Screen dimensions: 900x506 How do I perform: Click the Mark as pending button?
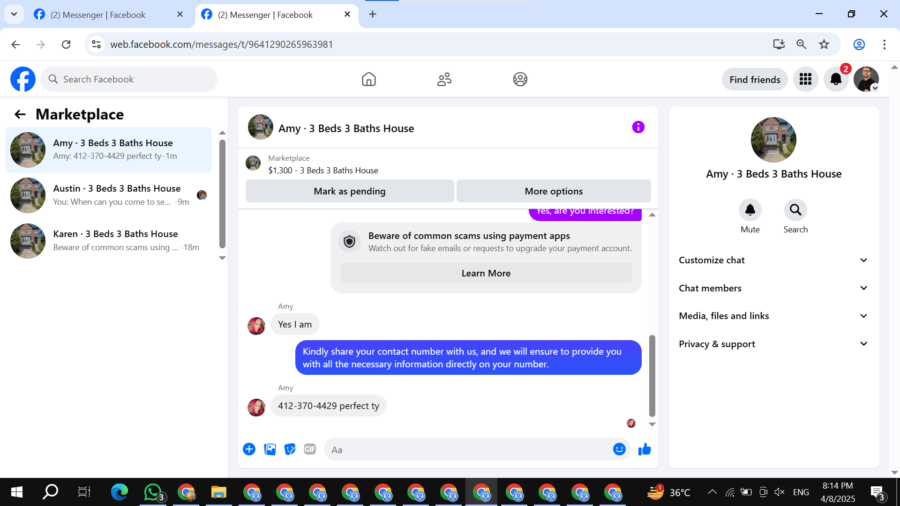click(x=349, y=191)
